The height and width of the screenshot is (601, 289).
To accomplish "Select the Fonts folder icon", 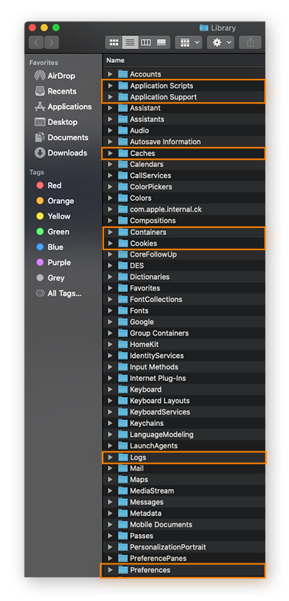I will 123,310.
